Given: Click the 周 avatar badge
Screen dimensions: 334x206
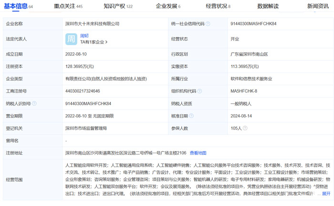Looking at the screenshot, I should point(71,39).
